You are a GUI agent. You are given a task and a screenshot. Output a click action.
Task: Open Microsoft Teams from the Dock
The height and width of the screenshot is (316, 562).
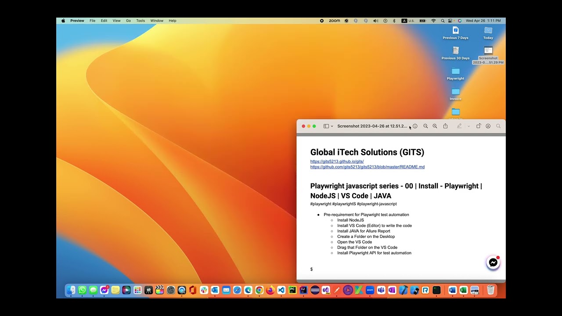click(381, 290)
